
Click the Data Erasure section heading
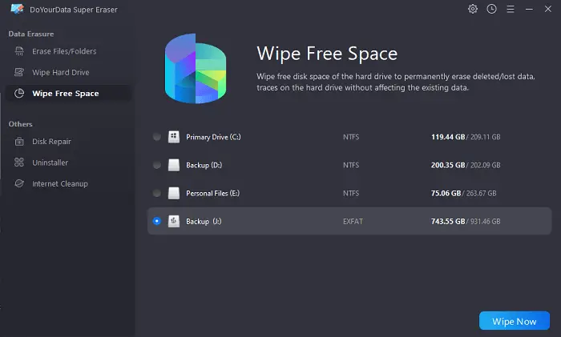point(31,34)
